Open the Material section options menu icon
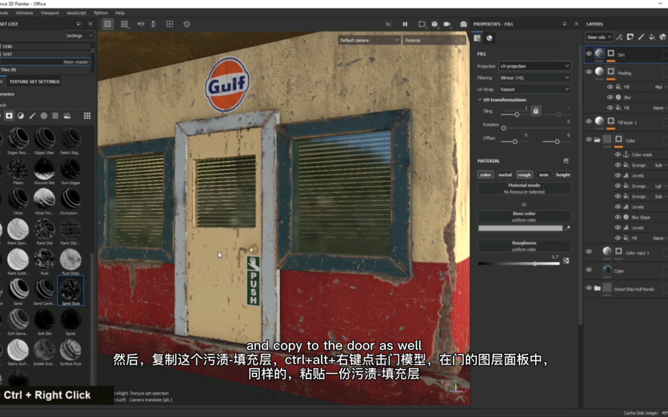 (566, 161)
